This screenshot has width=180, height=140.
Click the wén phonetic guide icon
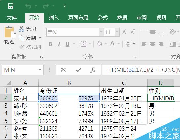128,44
